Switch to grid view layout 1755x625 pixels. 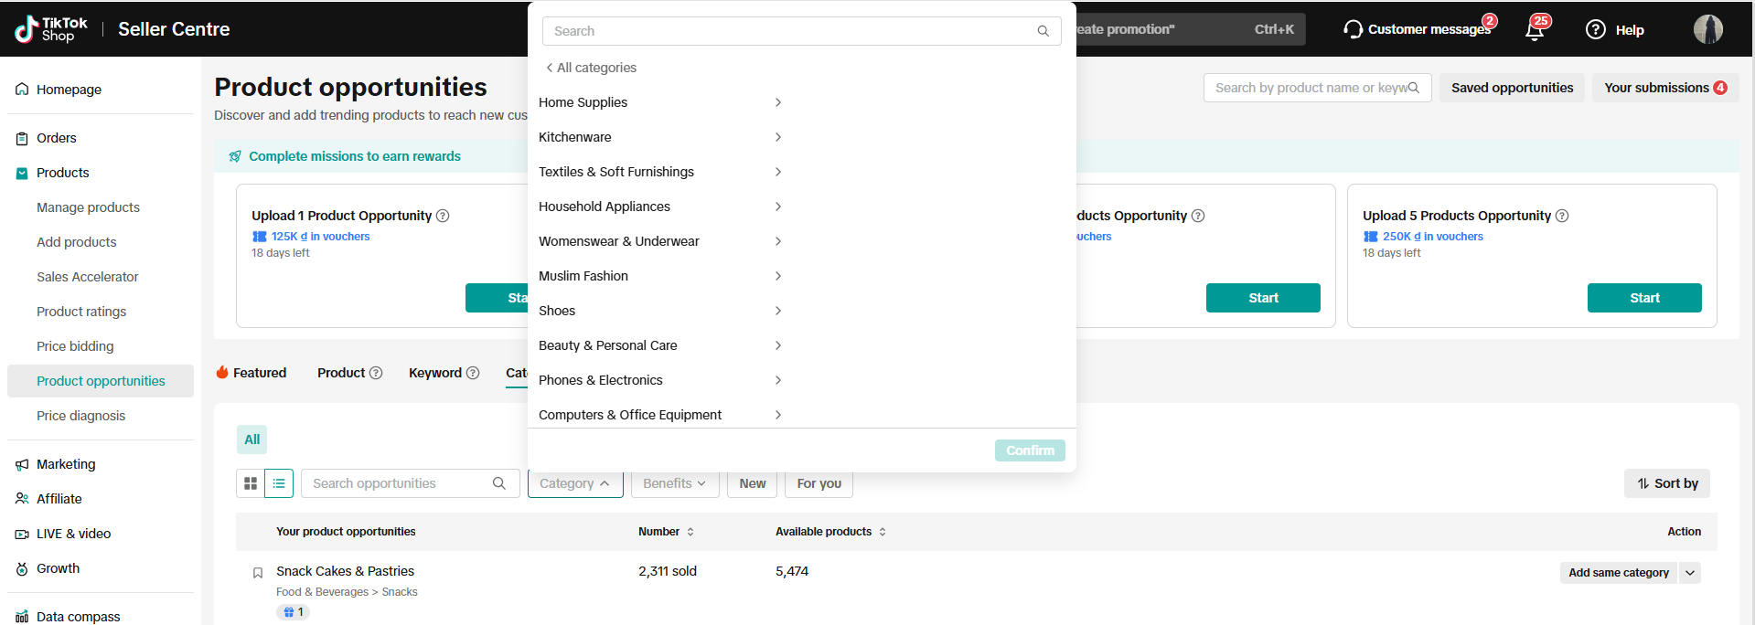tap(251, 483)
